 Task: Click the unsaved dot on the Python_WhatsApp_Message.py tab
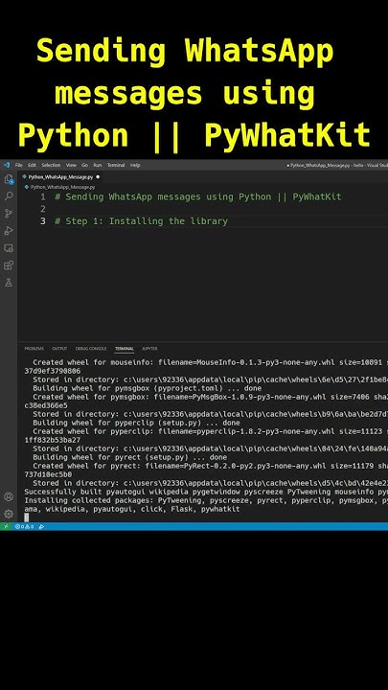tap(98, 177)
